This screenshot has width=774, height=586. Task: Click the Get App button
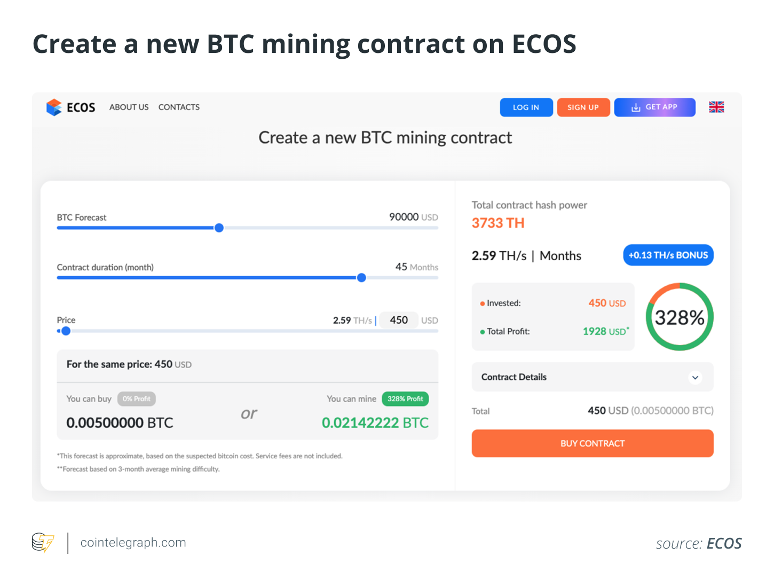pos(654,107)
